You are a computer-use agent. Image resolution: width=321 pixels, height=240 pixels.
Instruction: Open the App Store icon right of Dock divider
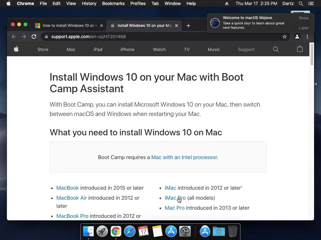(205, 232)
